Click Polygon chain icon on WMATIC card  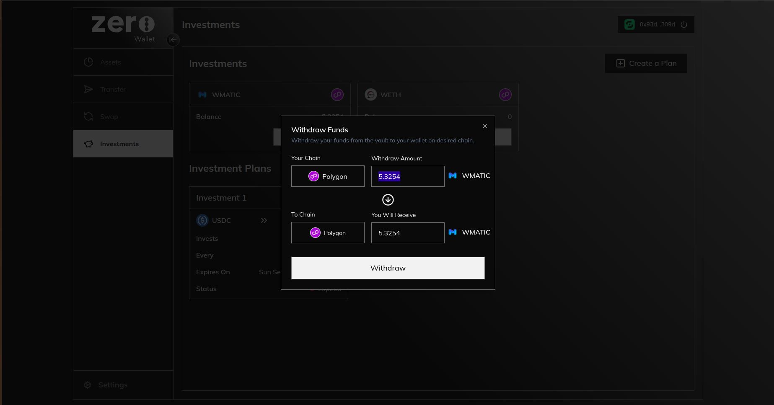click(x=337, y=95)
